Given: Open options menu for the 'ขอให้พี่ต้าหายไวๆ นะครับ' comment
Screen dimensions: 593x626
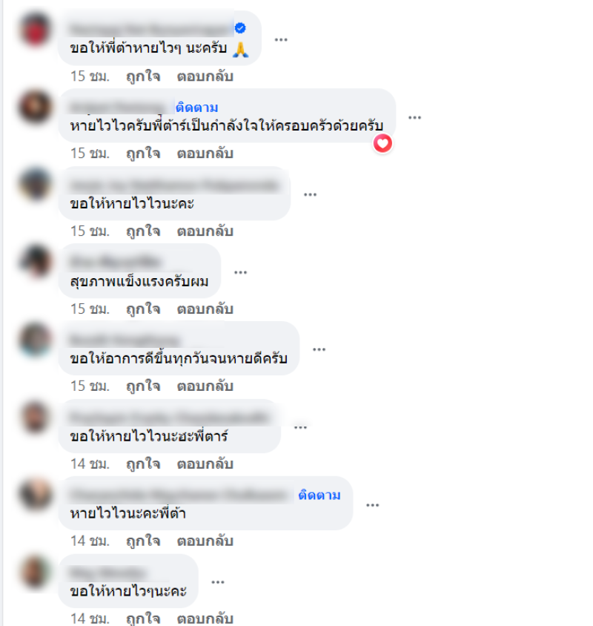Looking at the screenshot, I should click(x=281, y=39).
